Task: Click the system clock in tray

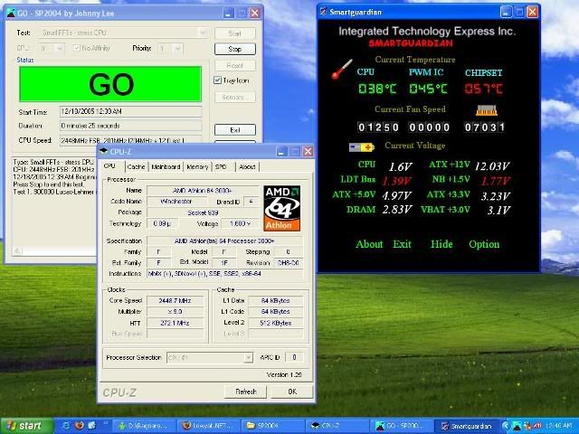Action: pos(558,426)
